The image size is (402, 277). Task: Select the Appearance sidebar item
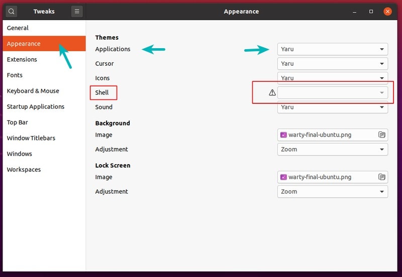(44, 44)
